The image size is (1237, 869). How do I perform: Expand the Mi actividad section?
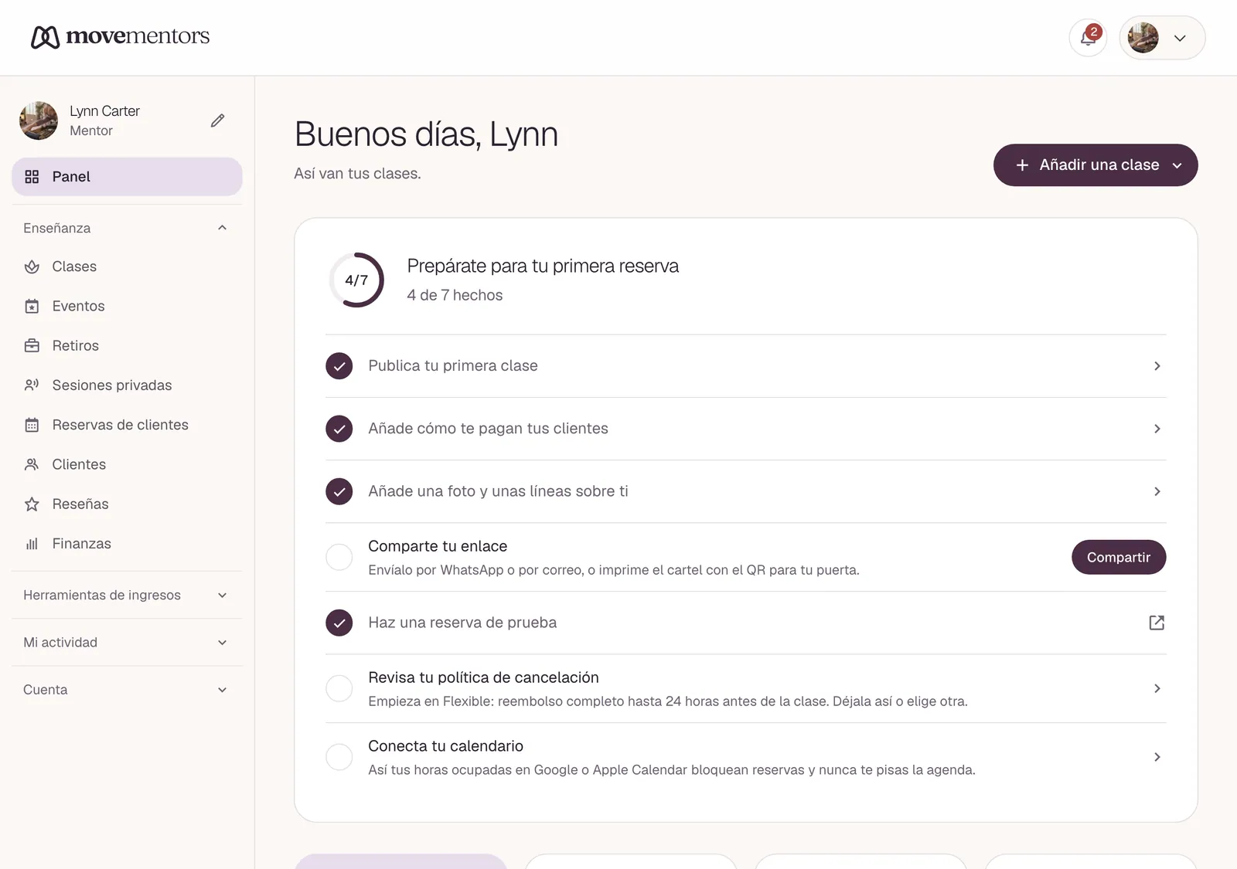(x=127, y=643)
